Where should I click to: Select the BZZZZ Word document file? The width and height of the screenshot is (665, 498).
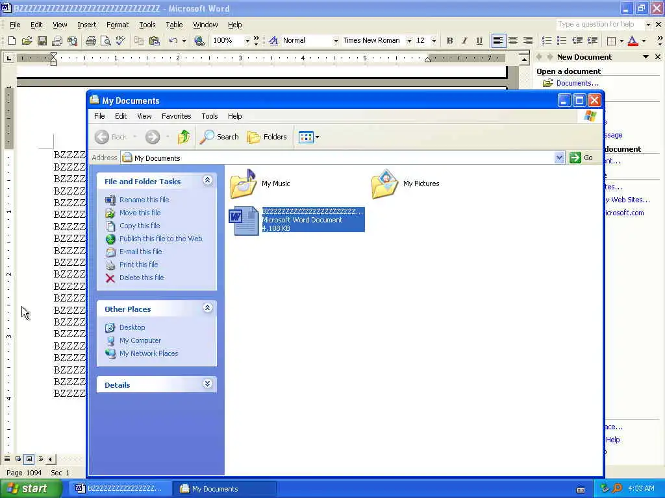(296, 220)
